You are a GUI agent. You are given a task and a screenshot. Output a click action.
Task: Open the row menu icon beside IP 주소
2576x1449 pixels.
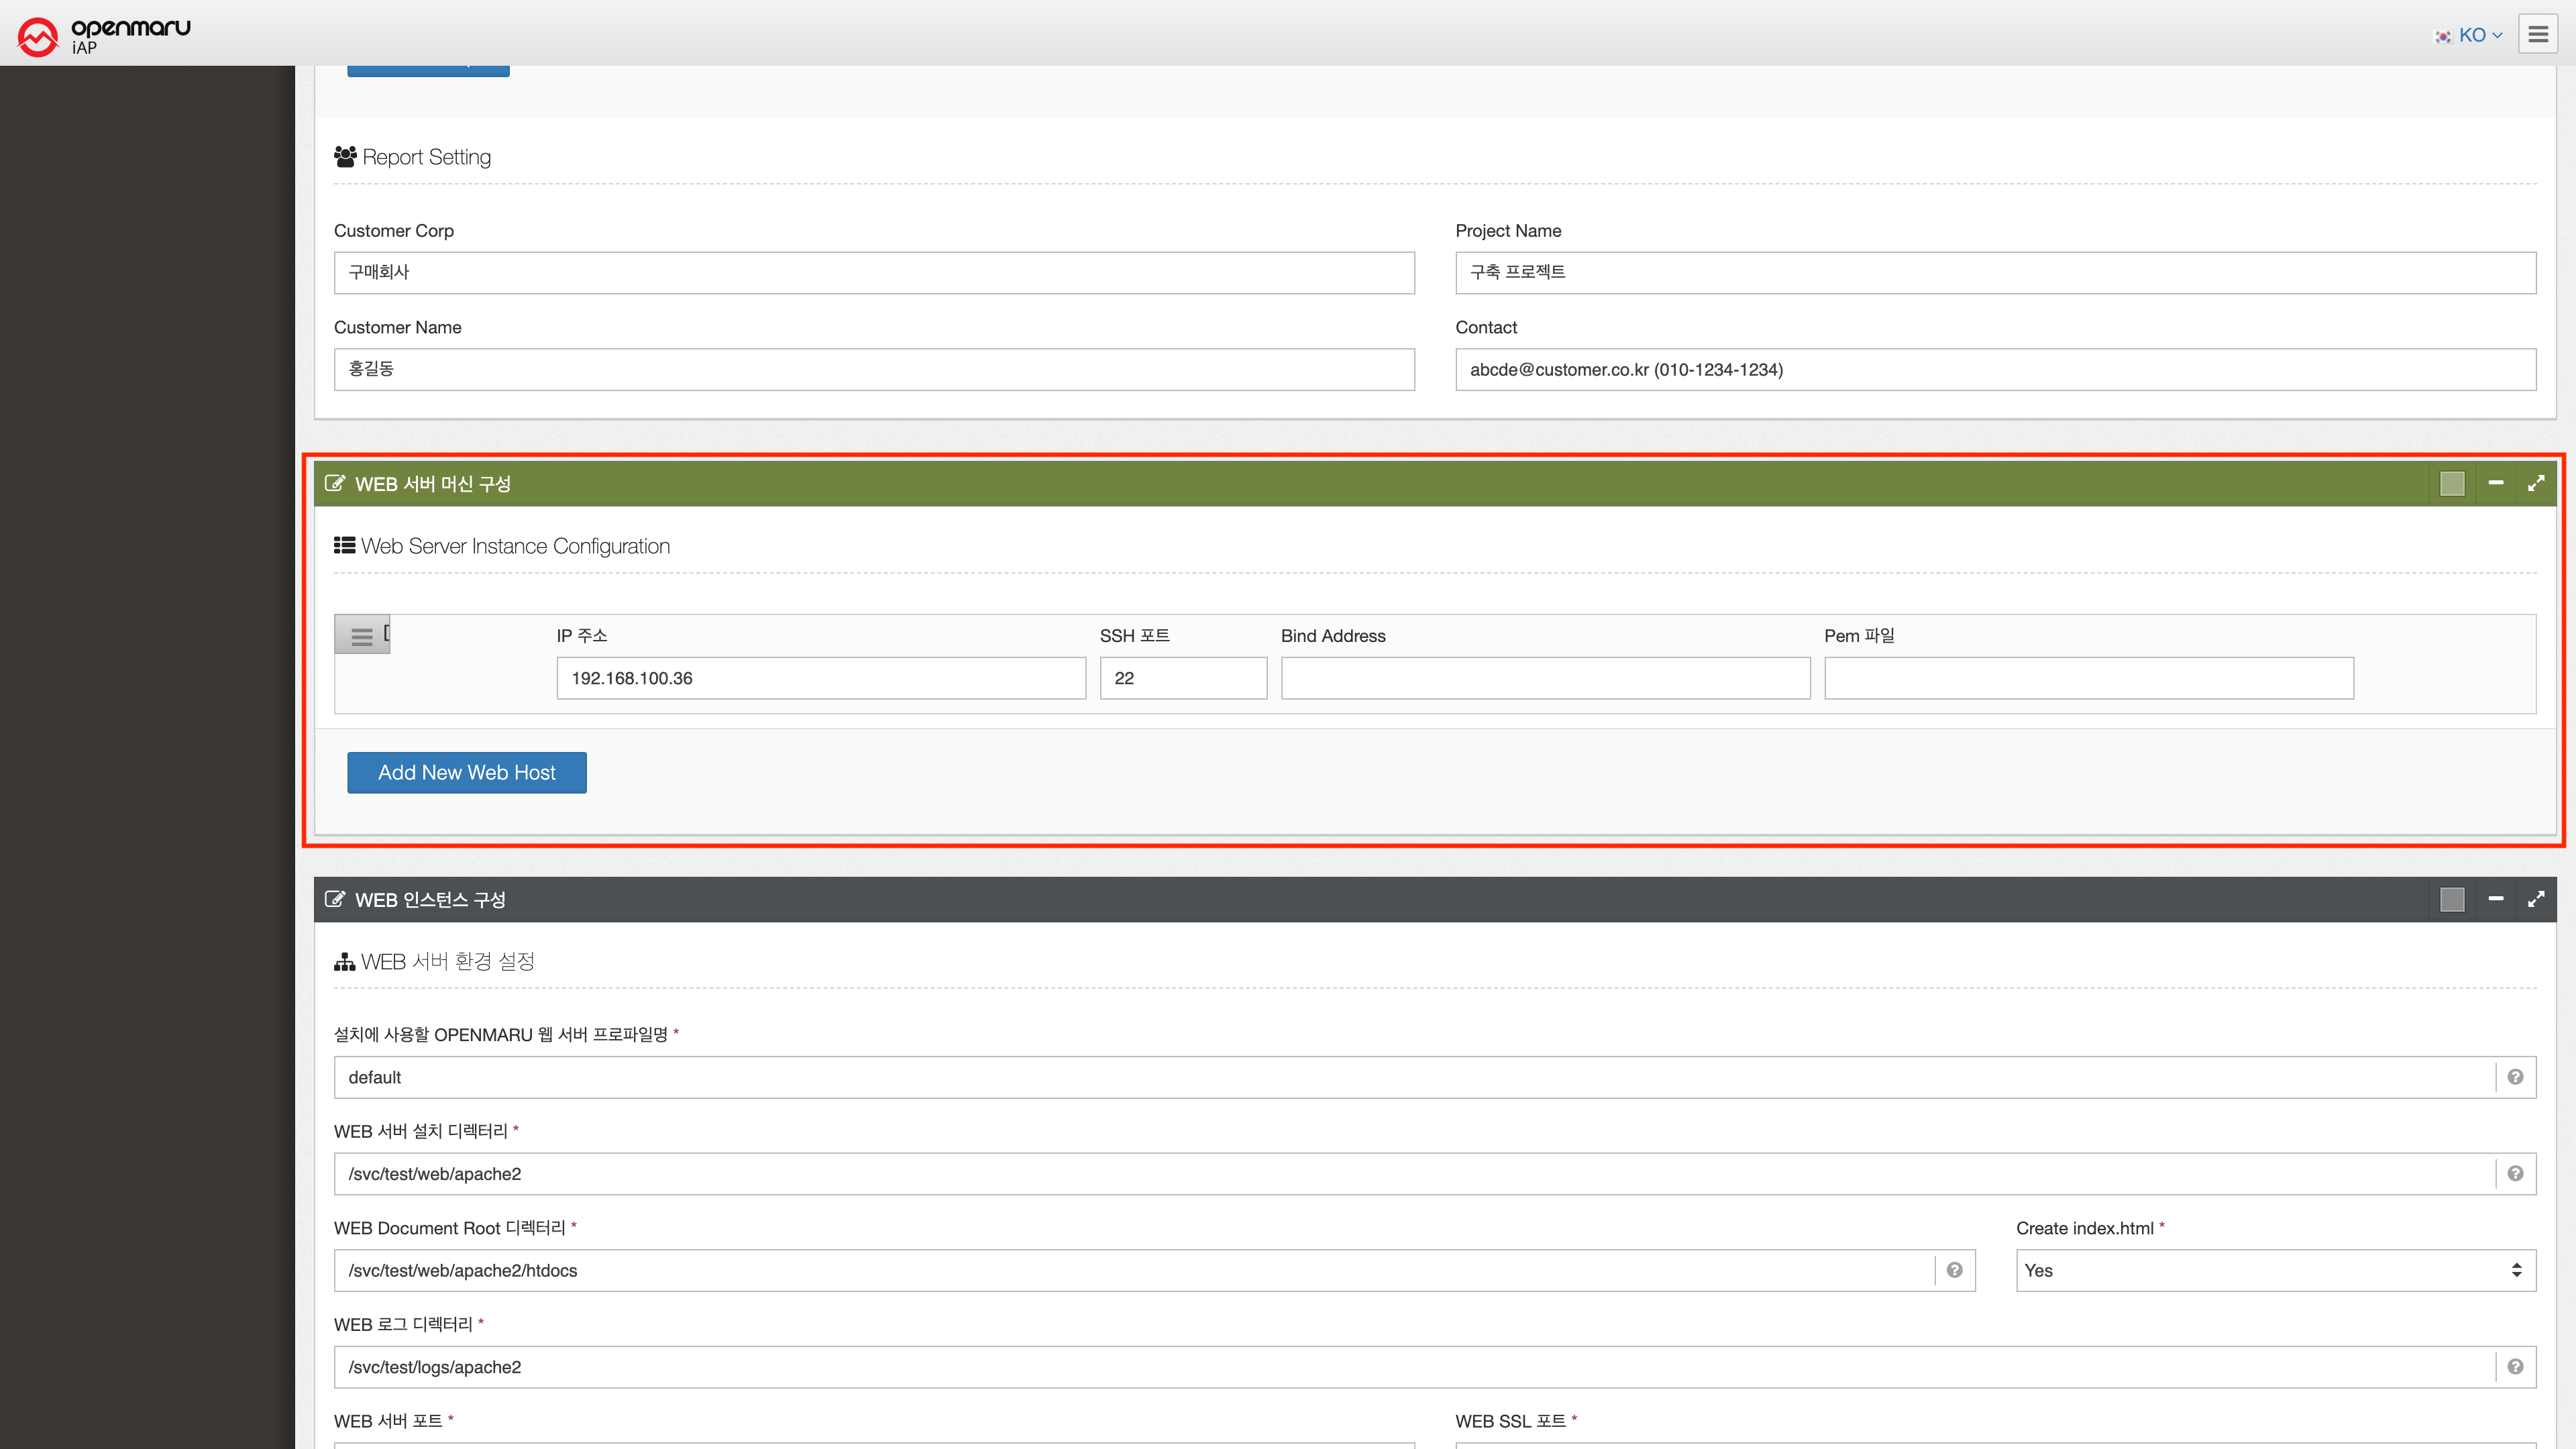point(361,636)
